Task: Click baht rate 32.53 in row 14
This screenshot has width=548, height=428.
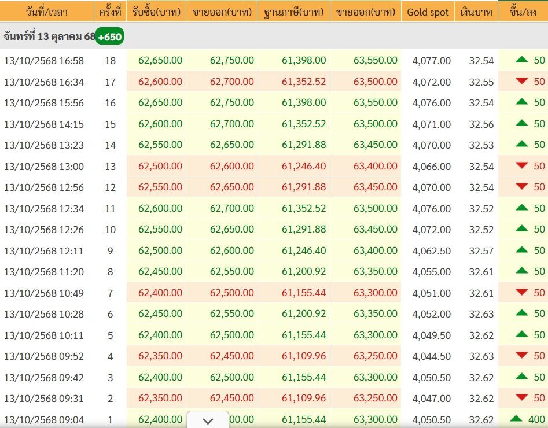Action: coord(481,145)
